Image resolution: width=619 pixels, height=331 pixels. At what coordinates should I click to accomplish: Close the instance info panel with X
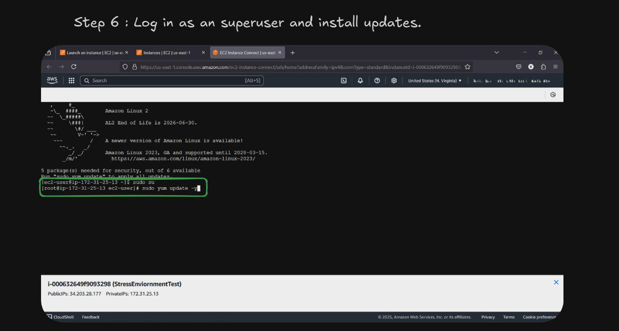click(556, 282)
